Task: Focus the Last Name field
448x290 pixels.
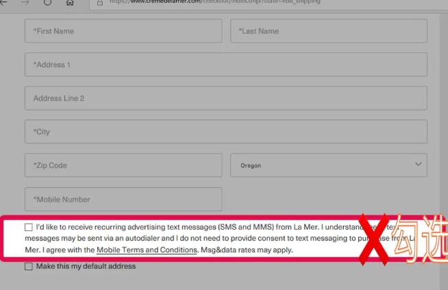Action: tap(329, 31)
